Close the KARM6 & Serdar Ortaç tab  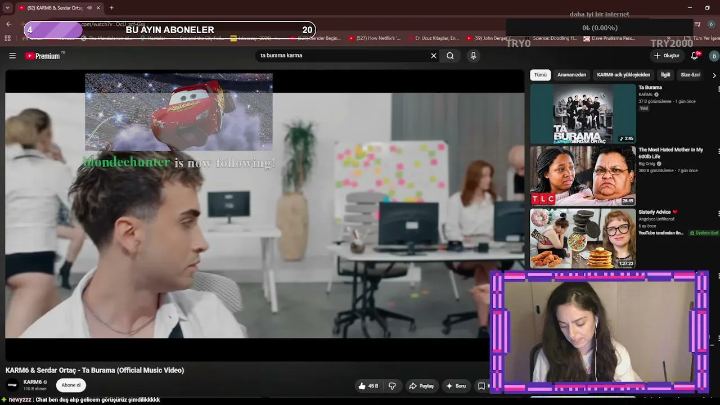click(98, 8)
